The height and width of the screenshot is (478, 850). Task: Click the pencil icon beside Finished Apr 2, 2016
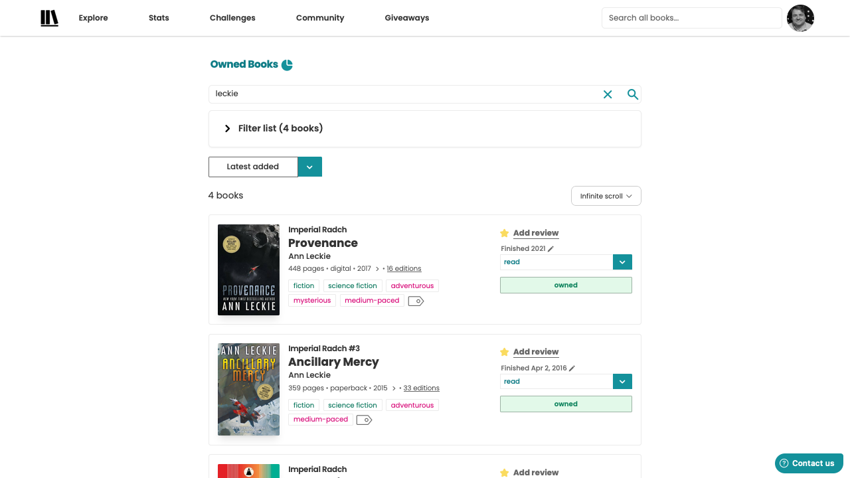pos(571,368)
